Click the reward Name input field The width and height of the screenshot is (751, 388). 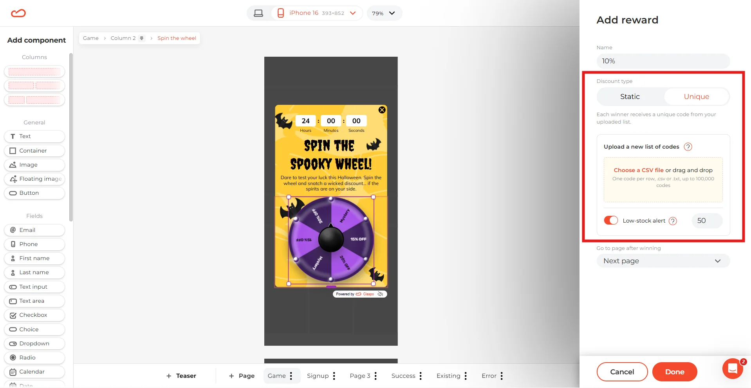coord(663,61)
